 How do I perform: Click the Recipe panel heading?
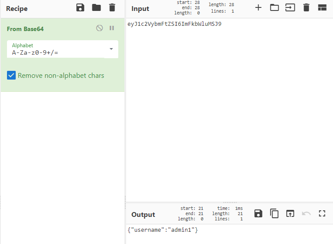click(17, 8)
